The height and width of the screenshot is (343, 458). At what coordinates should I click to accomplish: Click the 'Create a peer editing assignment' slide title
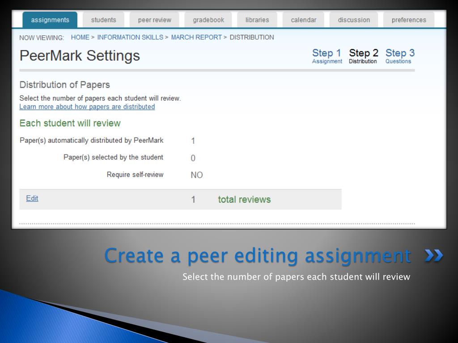(257, 256)
